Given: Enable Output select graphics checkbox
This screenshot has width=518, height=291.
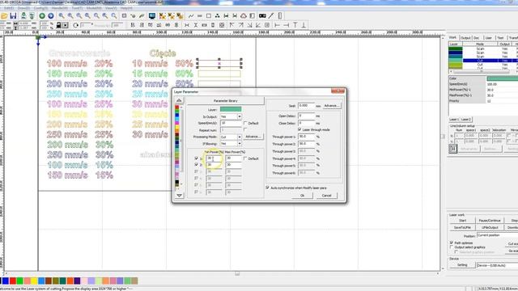Looking at the screenshot, I should (x=452, y=247).
